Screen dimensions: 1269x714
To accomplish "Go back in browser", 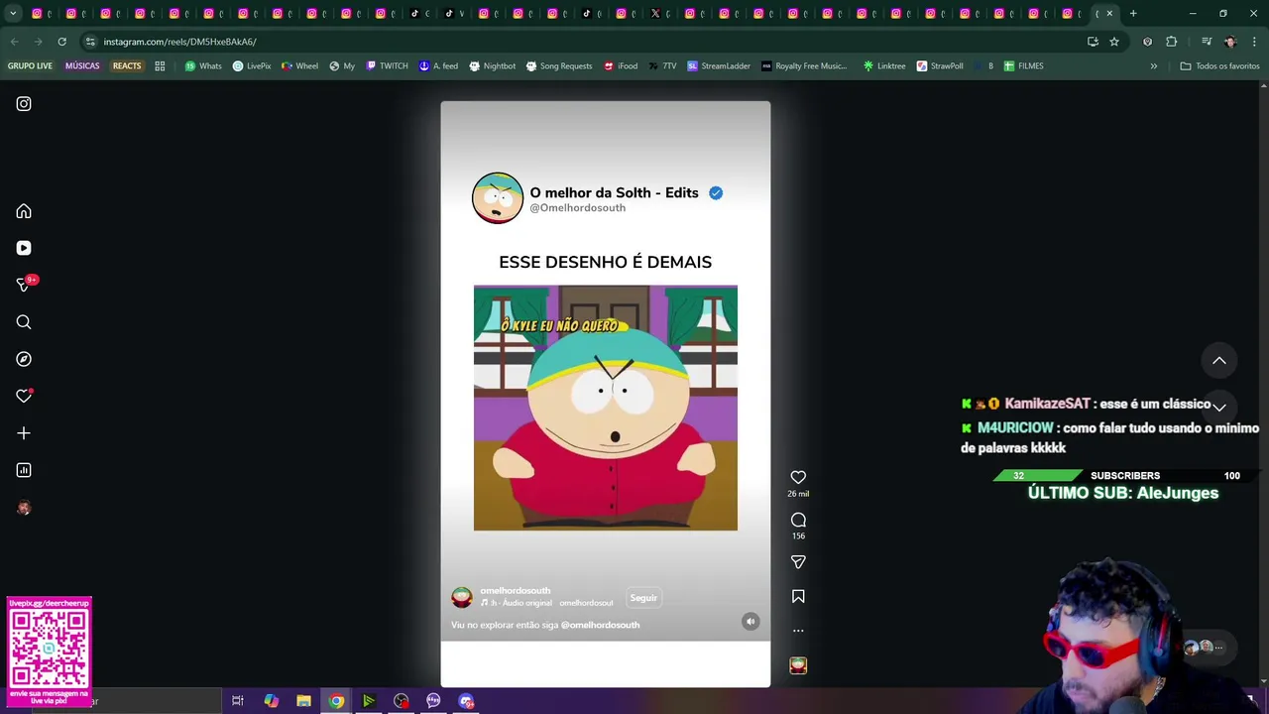I will click(x=14, y=42).
